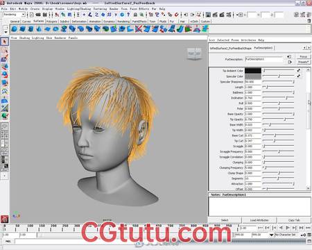Click the Load Attributes button

pos(259,220)
